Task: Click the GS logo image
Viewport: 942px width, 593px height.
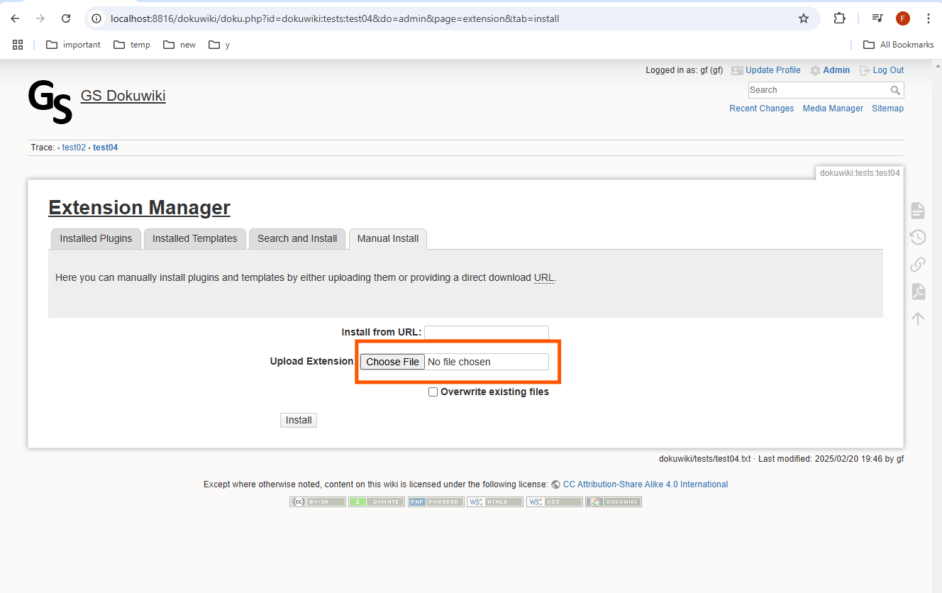Action: tap(50, 101)
